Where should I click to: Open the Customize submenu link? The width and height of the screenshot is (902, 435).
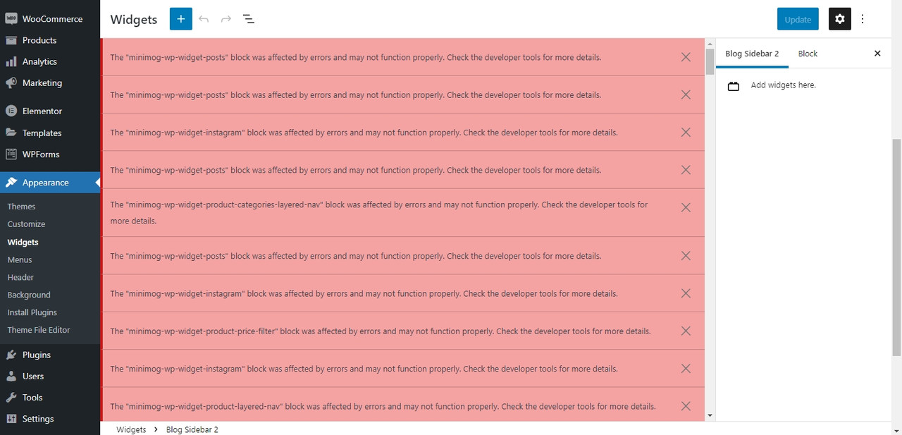point(26,224)
